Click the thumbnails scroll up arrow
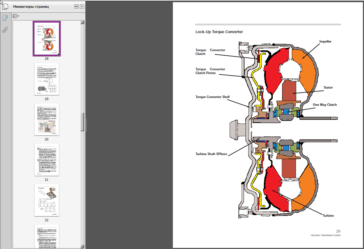364x249 pixels. 82,22
